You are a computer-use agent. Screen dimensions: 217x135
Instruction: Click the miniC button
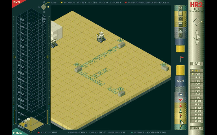(197, 128)
